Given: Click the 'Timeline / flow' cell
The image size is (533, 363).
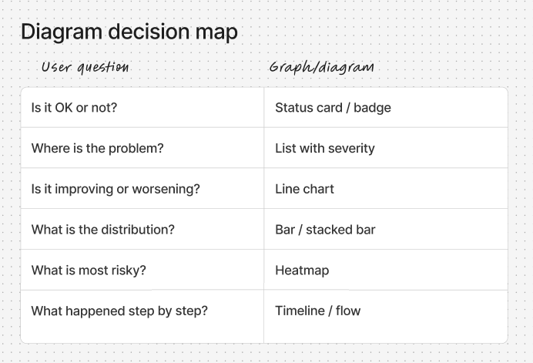Looking at the screenshot, I should 317,311.
